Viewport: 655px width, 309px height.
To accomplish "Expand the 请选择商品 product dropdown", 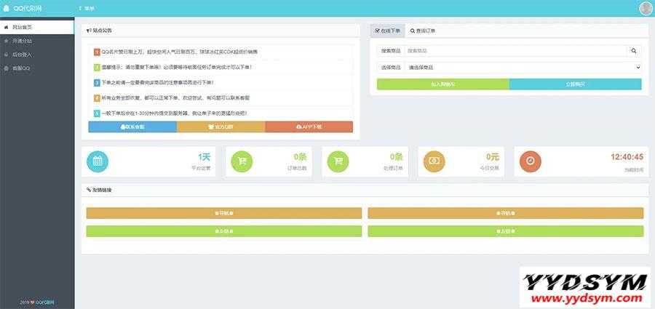I will (x=523, y=67).
